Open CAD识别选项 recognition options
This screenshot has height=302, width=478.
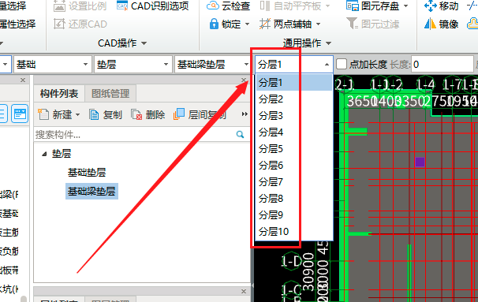tap(153, 6)
